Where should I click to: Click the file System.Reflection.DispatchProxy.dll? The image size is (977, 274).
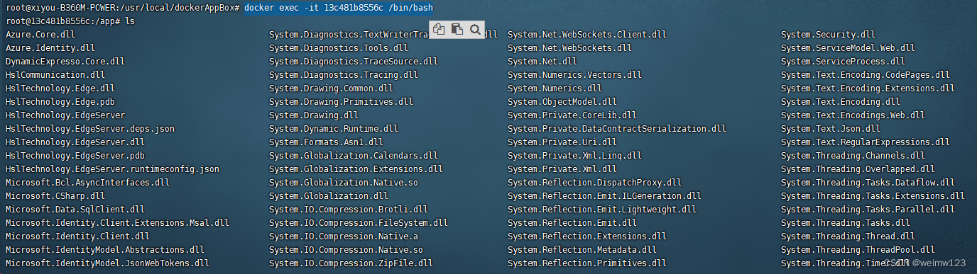click(594, 182)
